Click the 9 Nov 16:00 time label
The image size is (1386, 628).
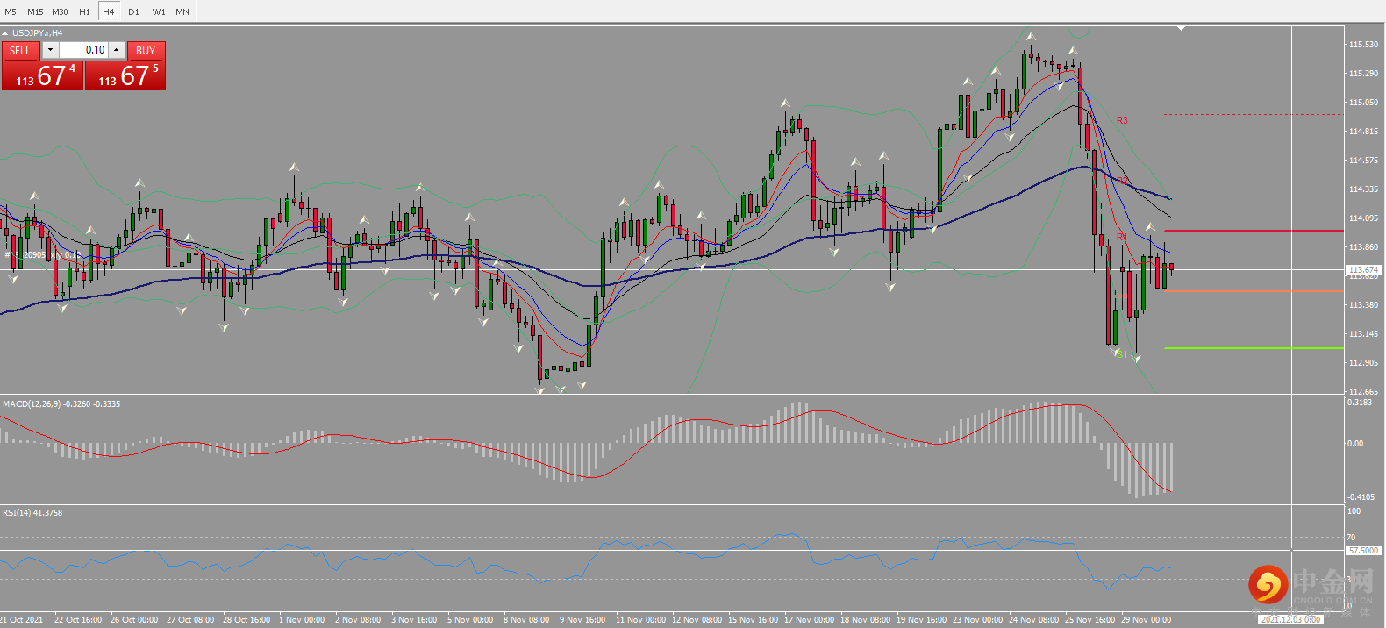pos(582,620)
